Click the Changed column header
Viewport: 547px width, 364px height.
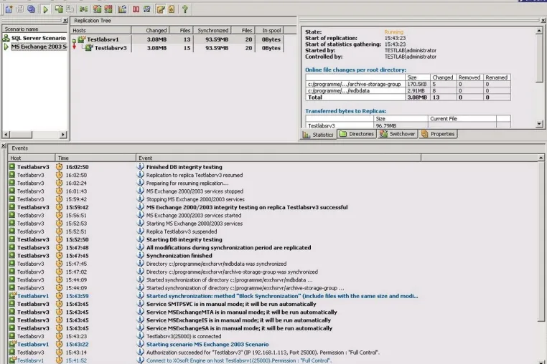[x=150, y=30]
